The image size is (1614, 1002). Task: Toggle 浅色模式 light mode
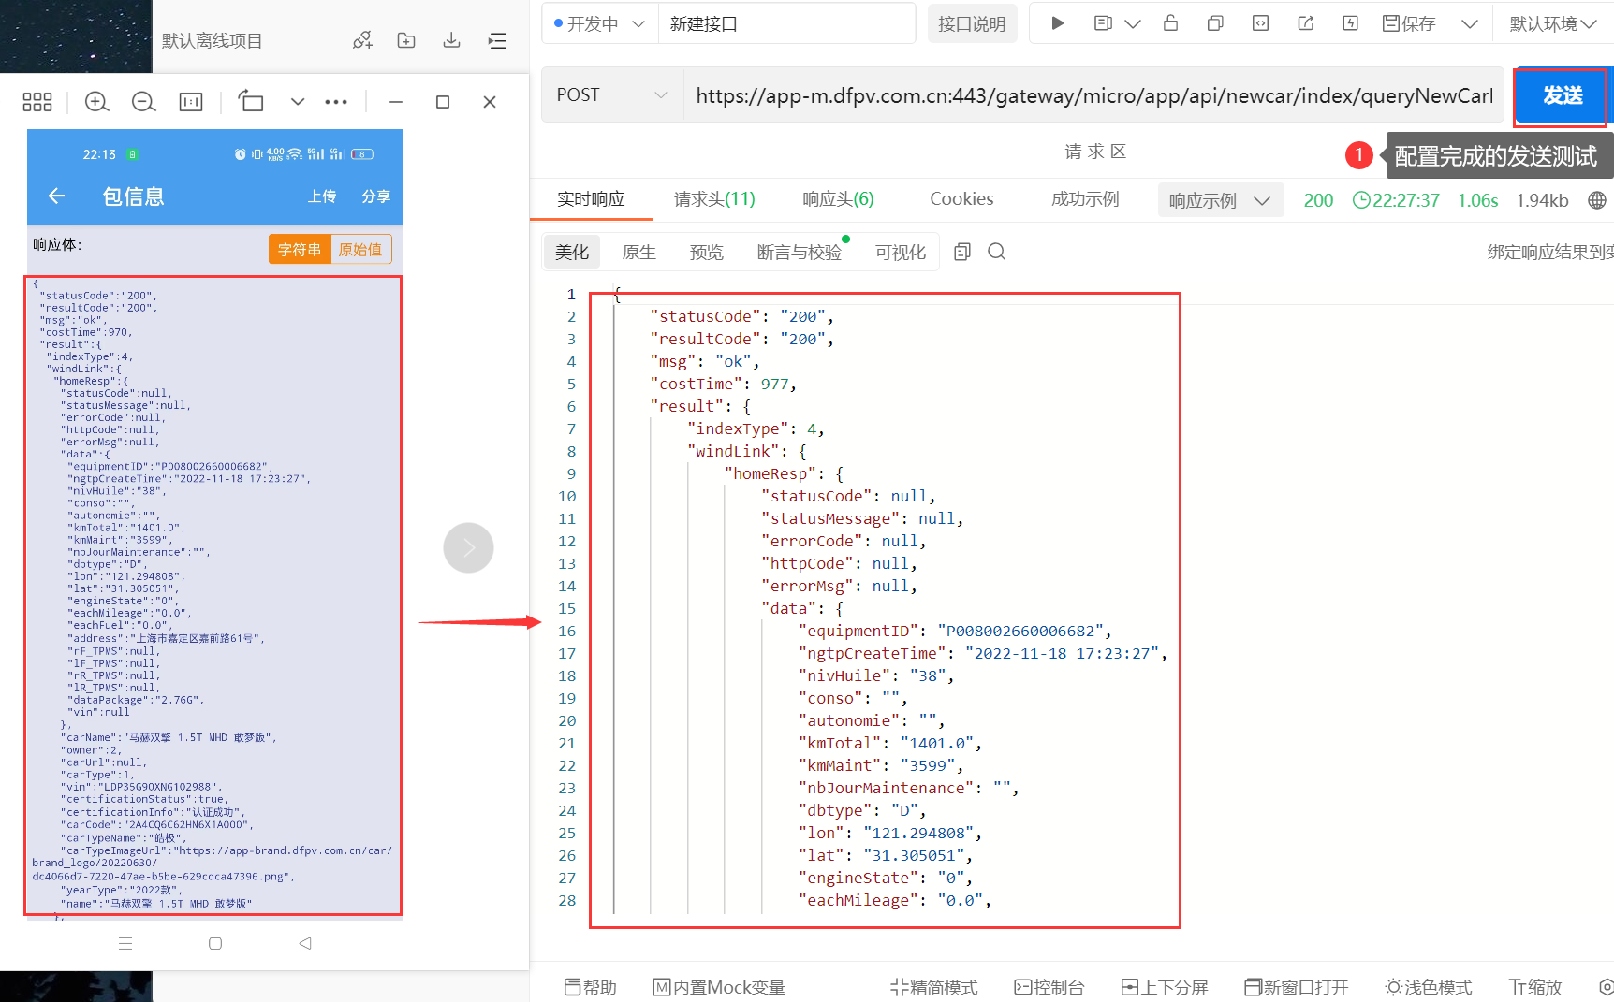[1429, 987]
